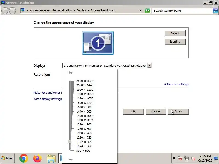Viewport: 219px width, 164px height.
Task: Open File Explorer folder icon on taskbar
Action: 51,159
